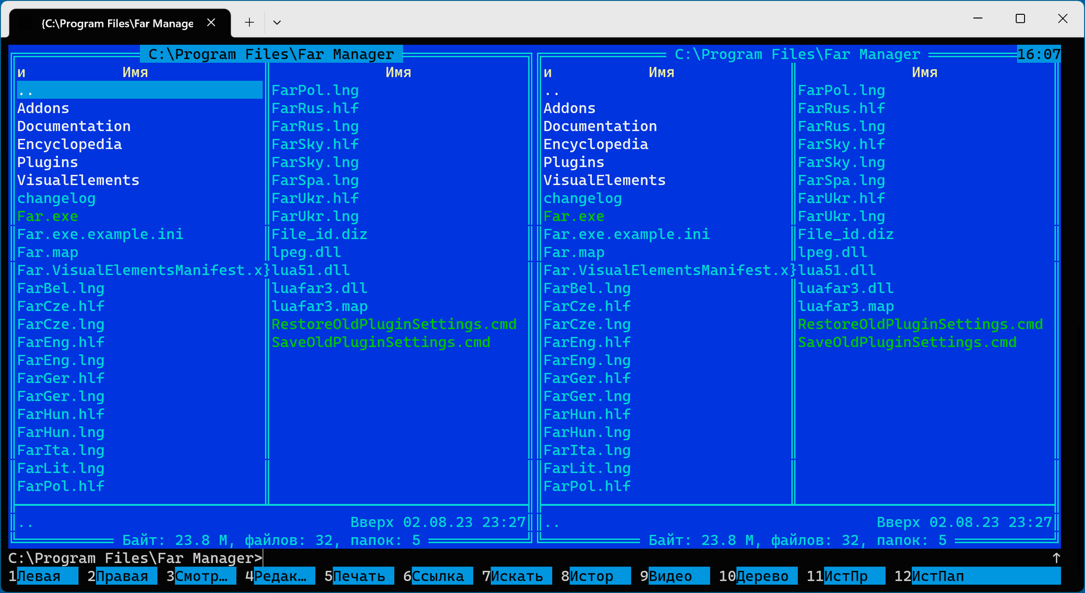Select Encyclopedia folder in left panel
Screen dimensions: 1085x593
tap(69, 144)
